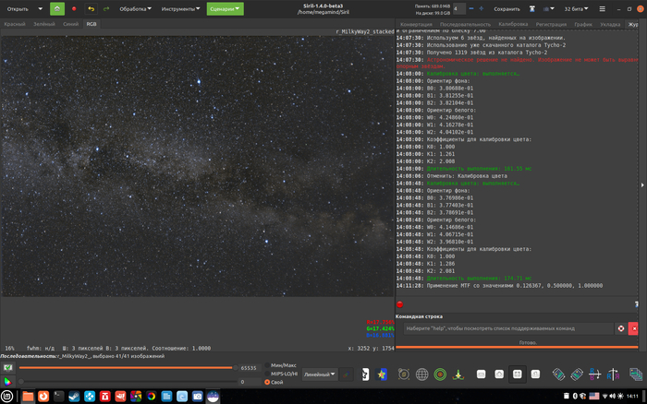Screen dimensions: 647x404
Task: Click the yellow star icon in bottom toolbar
Action: pyautogui.click(x=382, y=374)
